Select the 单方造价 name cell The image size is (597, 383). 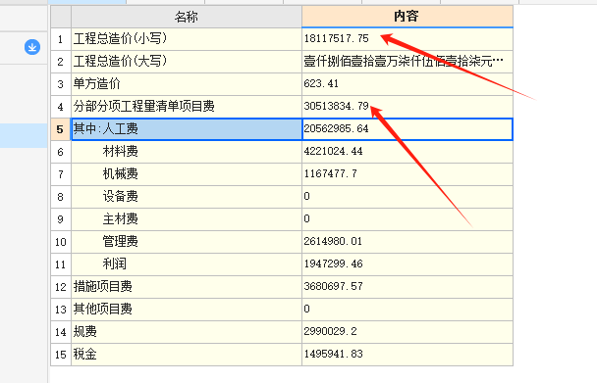[187, 84]
